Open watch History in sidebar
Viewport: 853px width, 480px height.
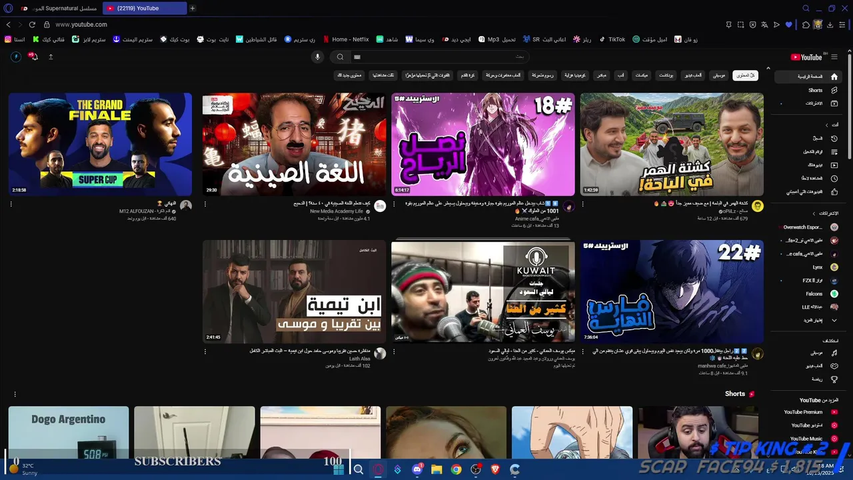808,138
